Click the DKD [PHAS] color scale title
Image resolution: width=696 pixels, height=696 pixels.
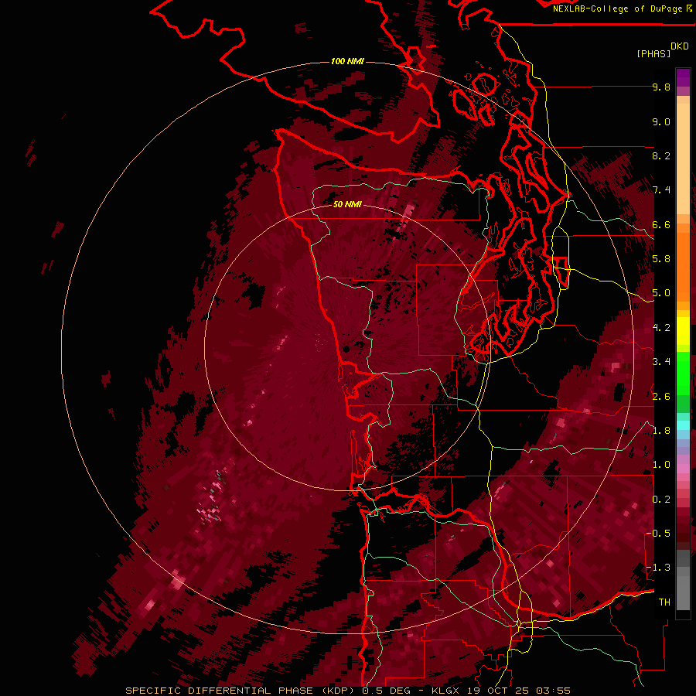pos(662,49)
